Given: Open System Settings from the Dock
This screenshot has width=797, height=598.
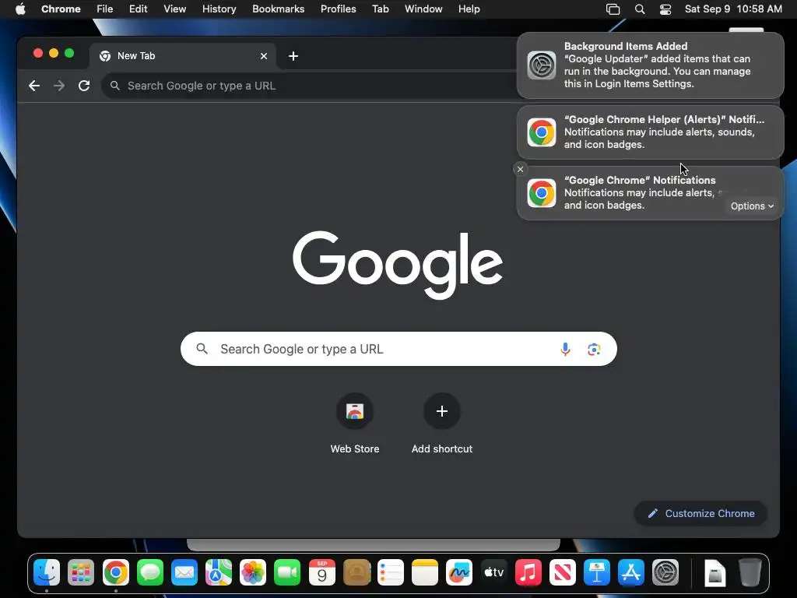Looking at the screenshot, I should tap(665, 572).
